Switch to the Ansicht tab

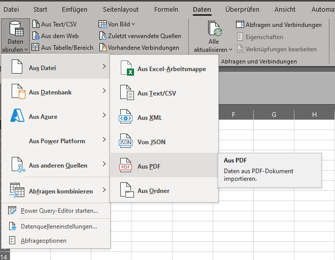[285, 10]
